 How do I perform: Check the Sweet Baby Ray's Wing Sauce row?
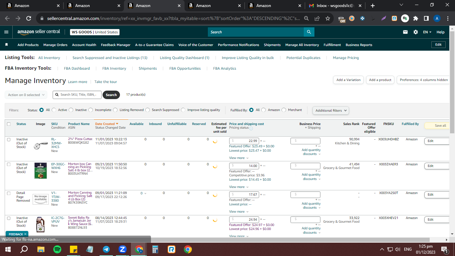click(x=9, y=218)
